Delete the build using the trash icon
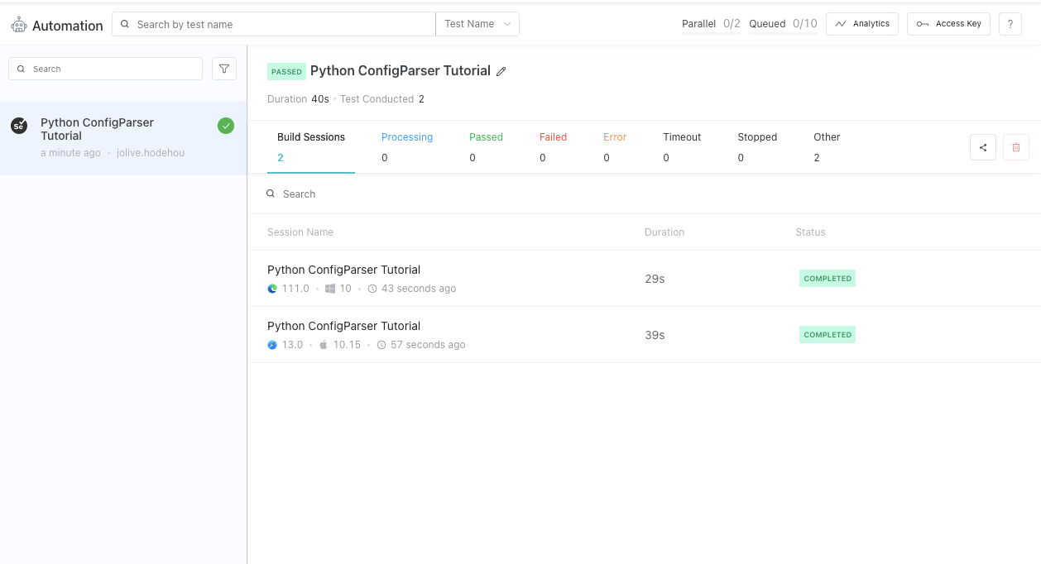 click(x=1016, y=148)
